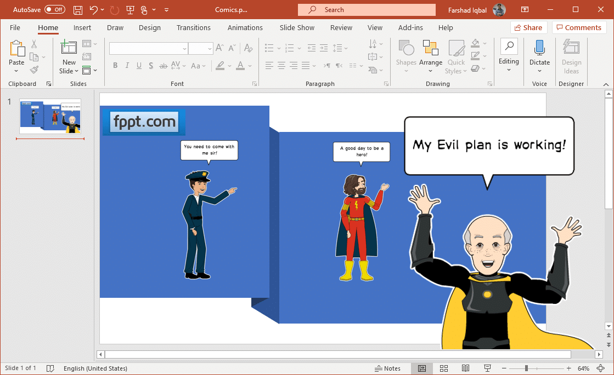Switch to Slide Sorter view
This screenshot has width=614, height=375.
(444, 368)
